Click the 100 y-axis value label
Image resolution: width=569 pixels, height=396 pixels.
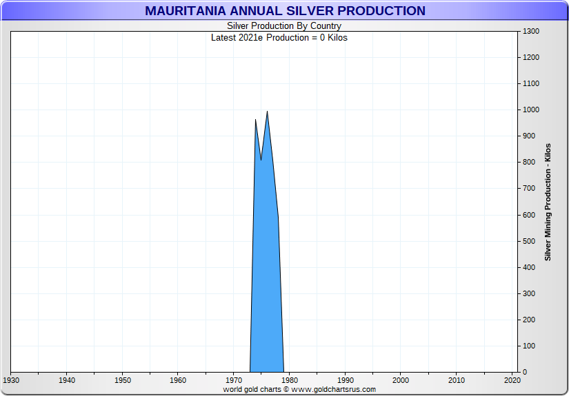coord(528,346)
